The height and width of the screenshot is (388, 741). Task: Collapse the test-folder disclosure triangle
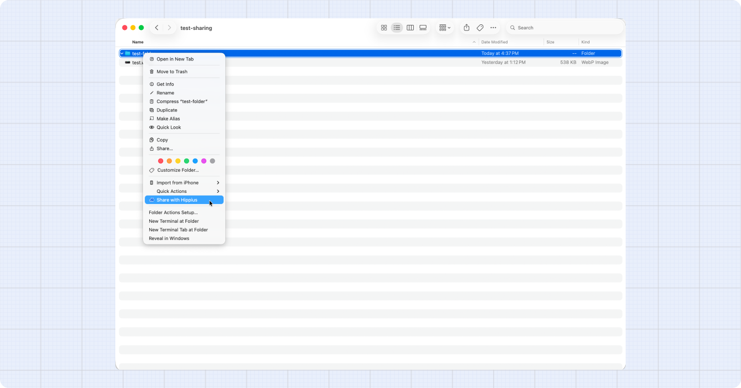click(121, 53)
